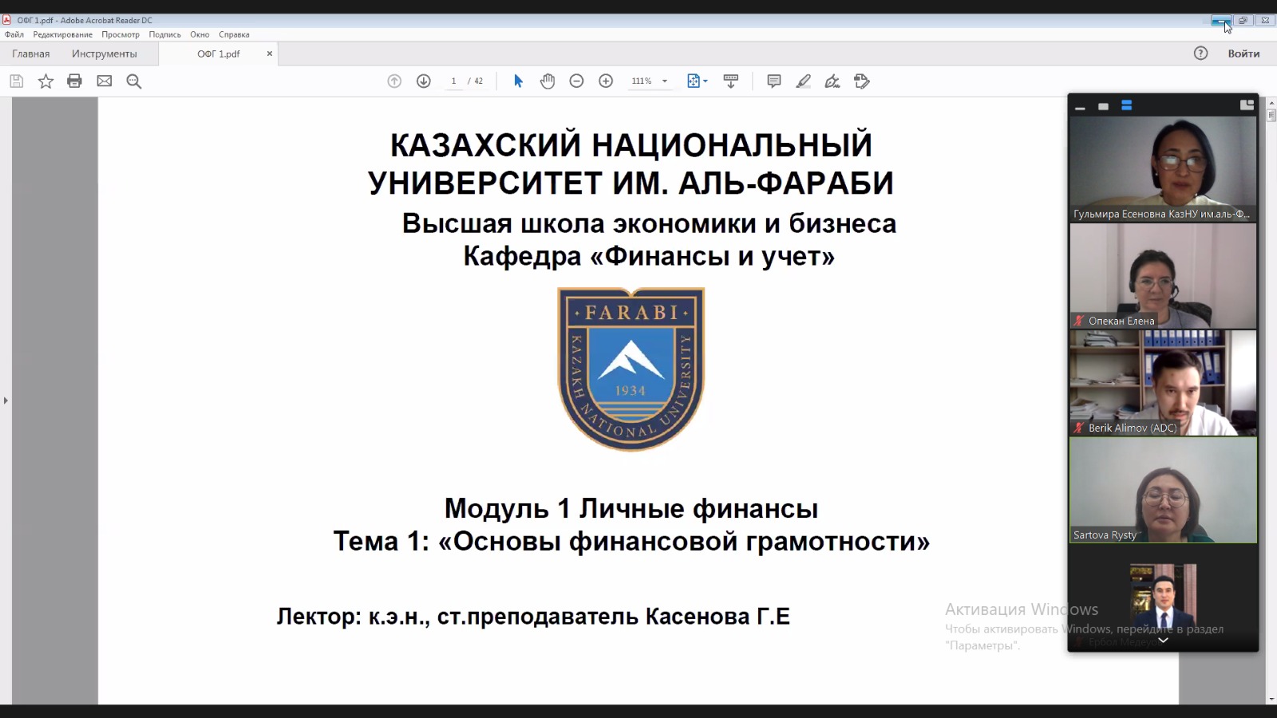
Task: Select Гульмира Есеновна video thumbnail
Action: [1163, 169]
